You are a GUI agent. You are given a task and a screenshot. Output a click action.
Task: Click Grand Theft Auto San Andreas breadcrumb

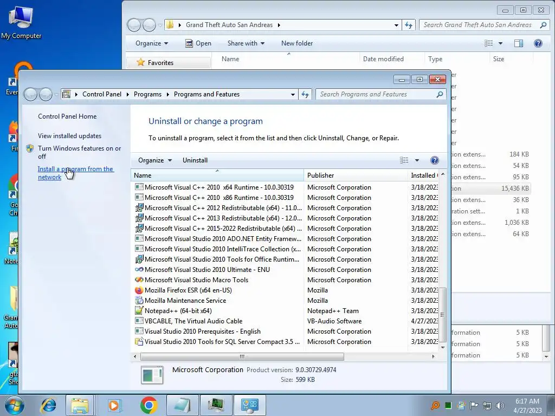tap(229, 25)
